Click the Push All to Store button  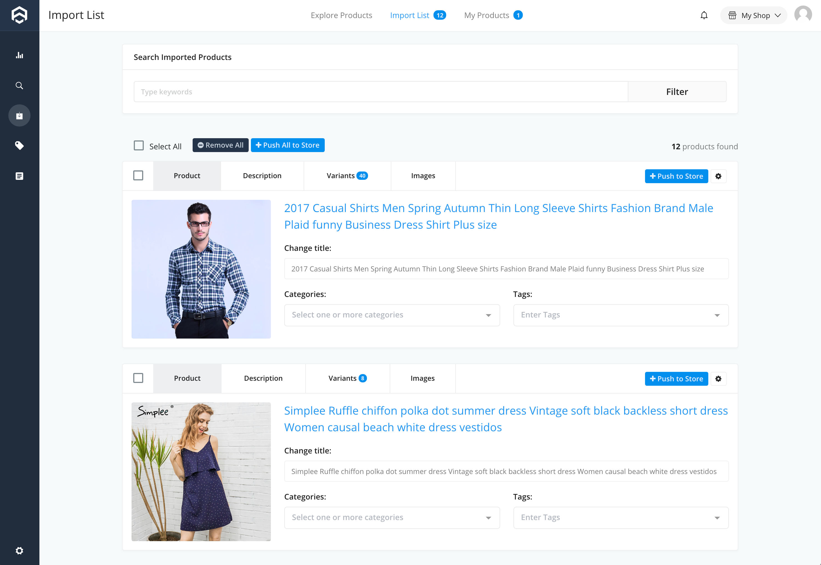tap(288, 145)
